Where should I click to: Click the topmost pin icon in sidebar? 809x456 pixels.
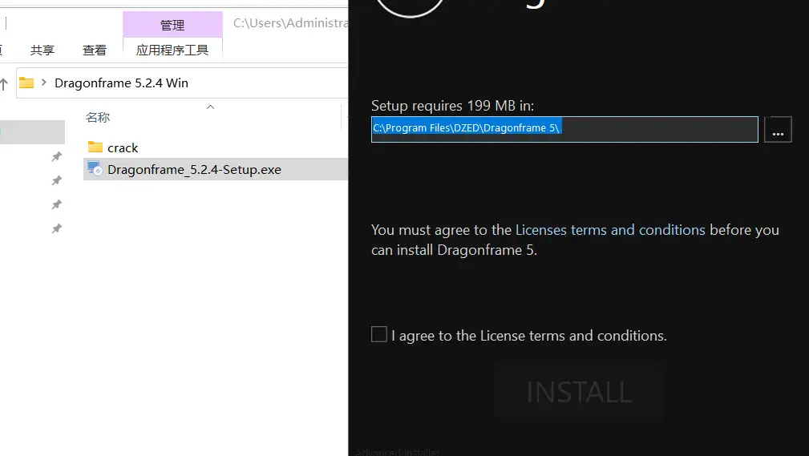[x=56, y=156]
